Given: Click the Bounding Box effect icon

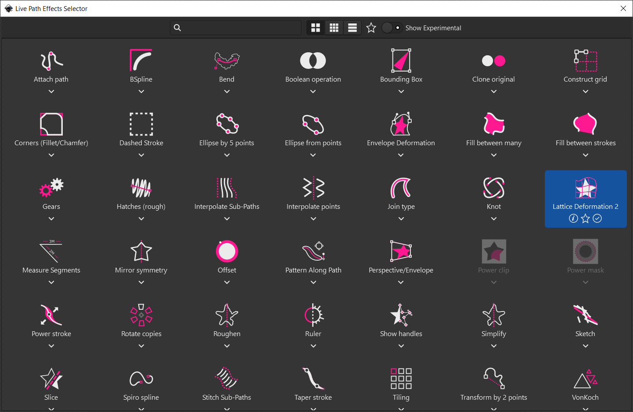Looking at the screenshot, I should pos(401,61).
